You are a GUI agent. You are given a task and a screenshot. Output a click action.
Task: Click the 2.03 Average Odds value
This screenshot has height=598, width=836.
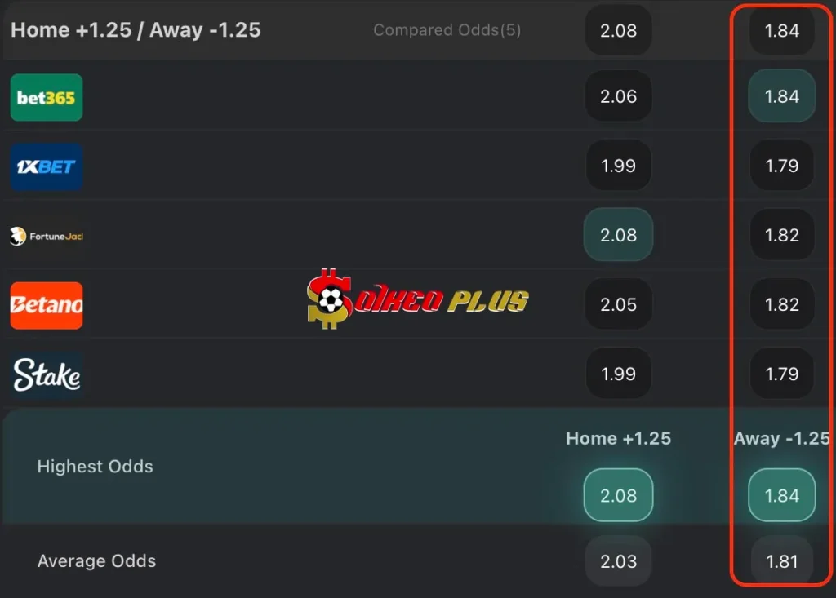pyautogui.click(x=618, y=561)
